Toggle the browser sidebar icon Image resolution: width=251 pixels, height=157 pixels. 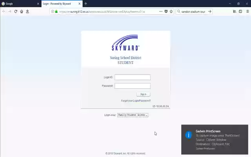coord(240,11)
